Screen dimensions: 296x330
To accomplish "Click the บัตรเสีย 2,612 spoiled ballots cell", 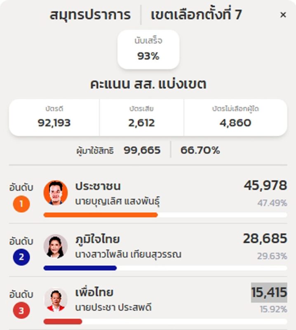I will (141, 117).
